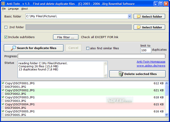Uncheck Copy\DSCF0002.JPG

tap(3, 90)
